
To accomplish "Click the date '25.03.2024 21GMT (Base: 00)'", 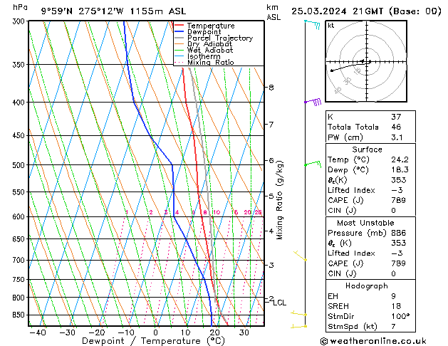I will pyautogui.click(x=366, y=11).
